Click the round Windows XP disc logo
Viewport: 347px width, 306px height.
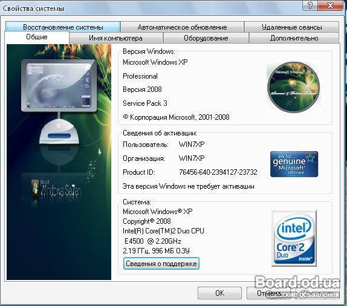click(293, 87)
